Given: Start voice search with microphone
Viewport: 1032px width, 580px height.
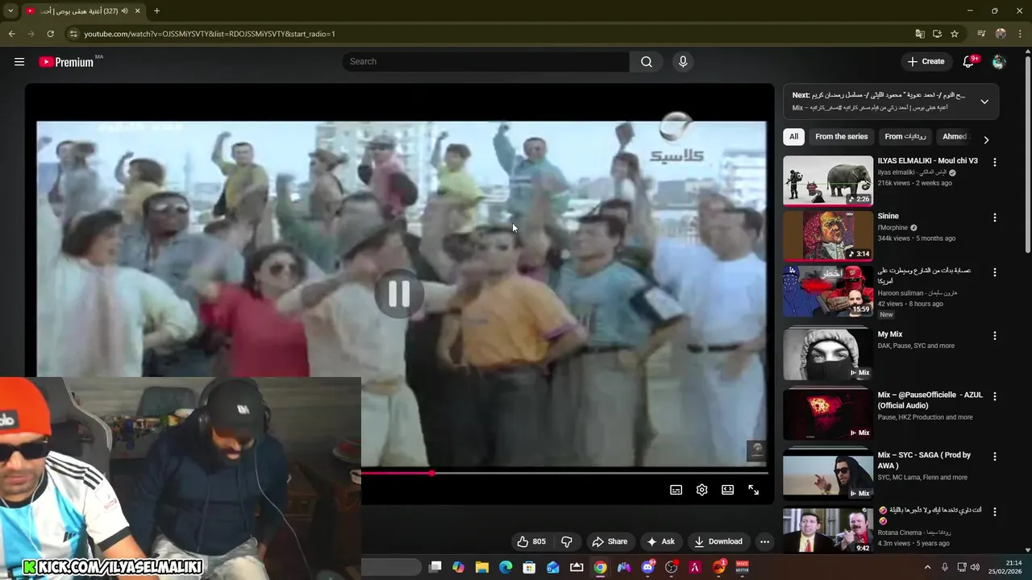Looking at the screenshot, I should click(x=683, y=61).
